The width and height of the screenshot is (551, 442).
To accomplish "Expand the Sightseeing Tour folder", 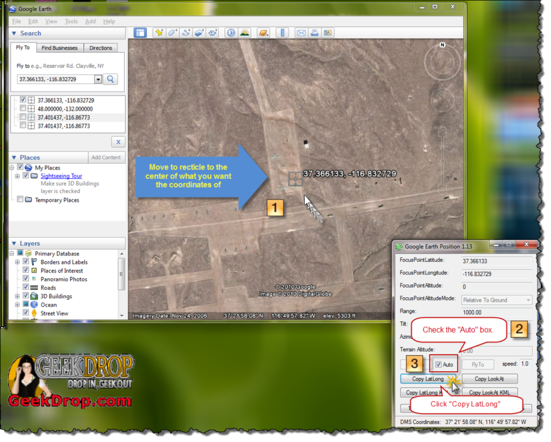I will point(17,176).
